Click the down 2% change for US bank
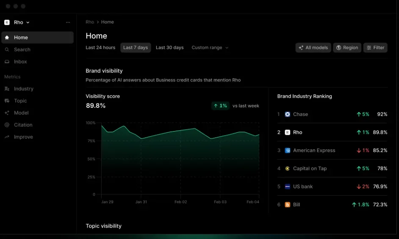Viewport: 399px width, 239px height. click(363, 187)
